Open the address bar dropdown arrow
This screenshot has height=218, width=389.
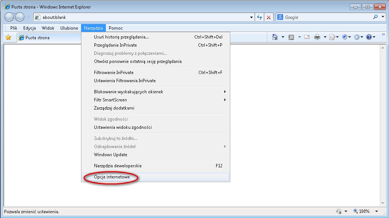tap(251, 17)
